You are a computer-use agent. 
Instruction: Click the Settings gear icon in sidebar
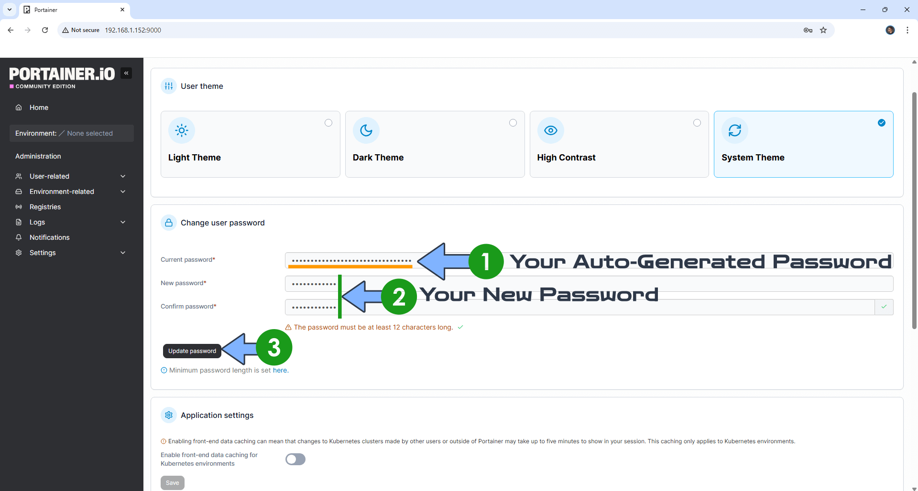[x=18, y=253]
